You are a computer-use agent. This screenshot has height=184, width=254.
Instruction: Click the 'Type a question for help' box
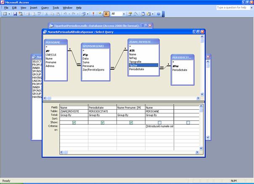[232, 8]
